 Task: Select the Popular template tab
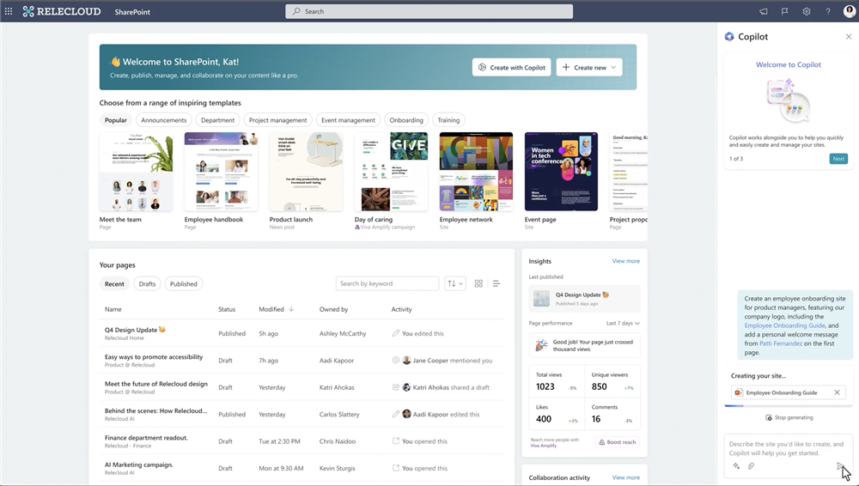pyautogui.click(x=116, y=120)
